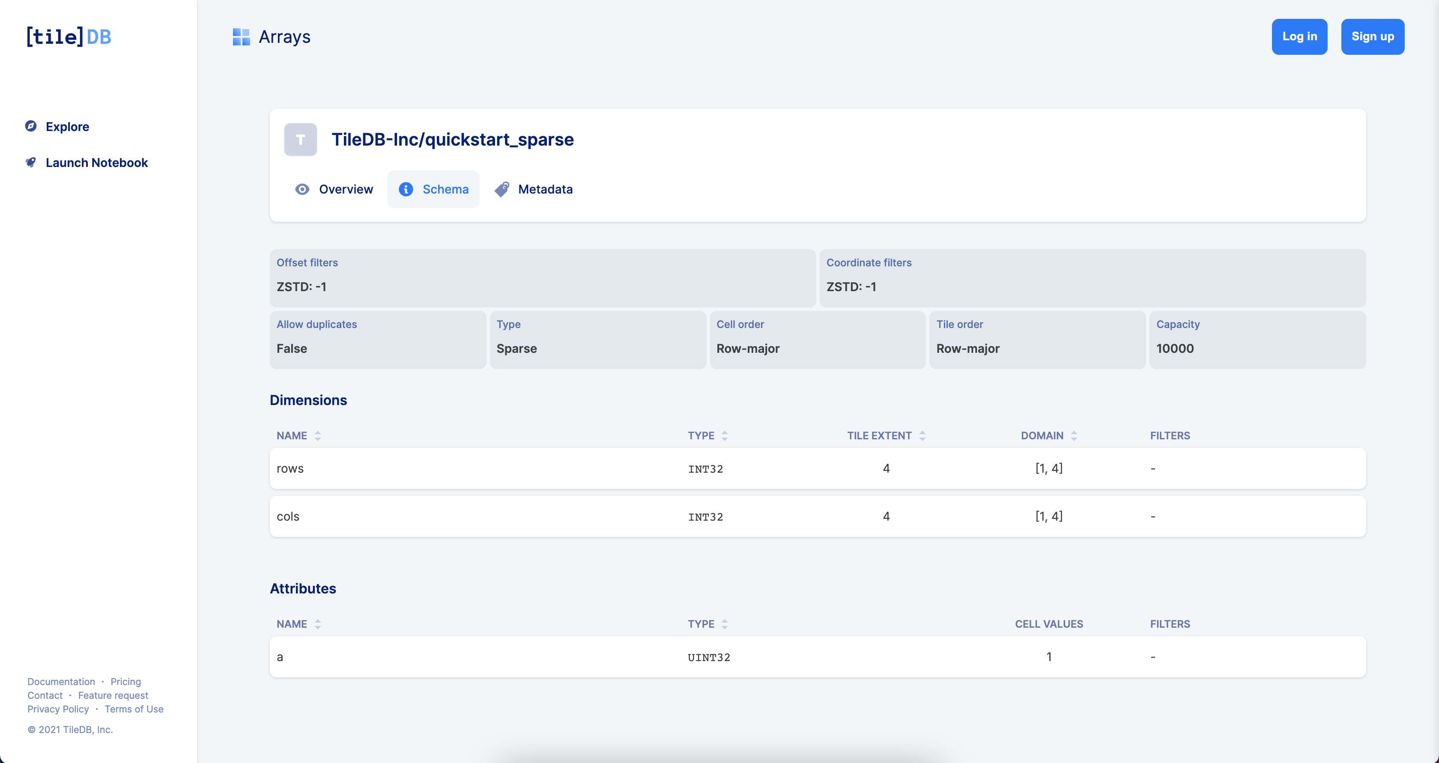Image resolution: width=1439 pixels, height=763 pixels.
Task: Open the Overview tab
Action: pos(334,189)
